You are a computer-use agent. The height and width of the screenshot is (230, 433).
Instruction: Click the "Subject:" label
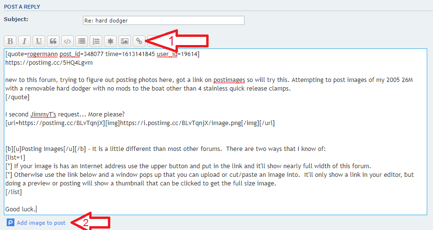(16, 19)
